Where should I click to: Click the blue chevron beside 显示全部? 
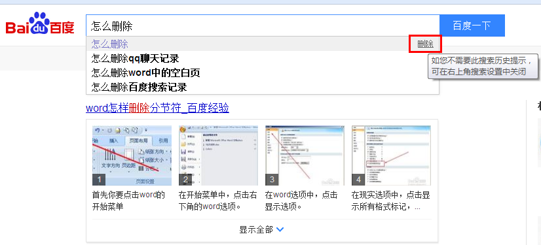[x=280, y=229]
